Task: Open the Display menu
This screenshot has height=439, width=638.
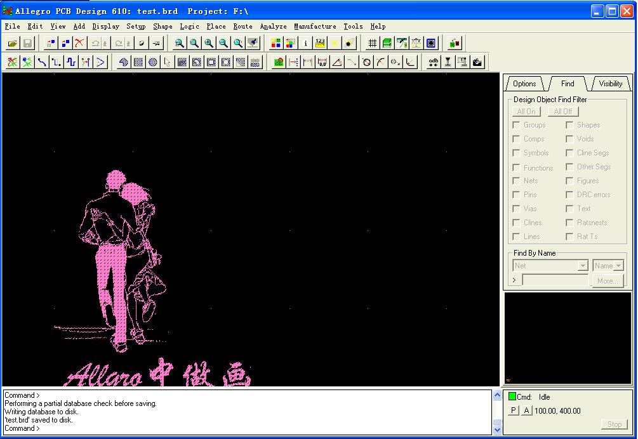Action: coord(106,27)
